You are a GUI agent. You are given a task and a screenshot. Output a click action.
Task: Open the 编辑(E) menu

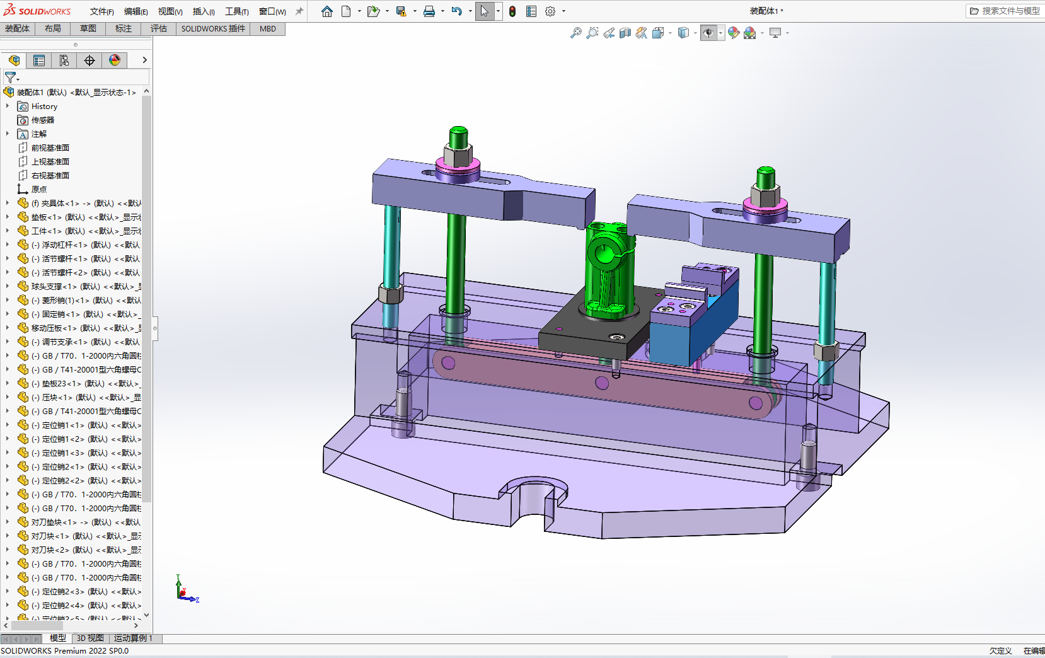136,11
